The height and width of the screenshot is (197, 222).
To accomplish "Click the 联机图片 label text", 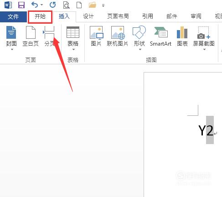I will (x=118, y=44).
